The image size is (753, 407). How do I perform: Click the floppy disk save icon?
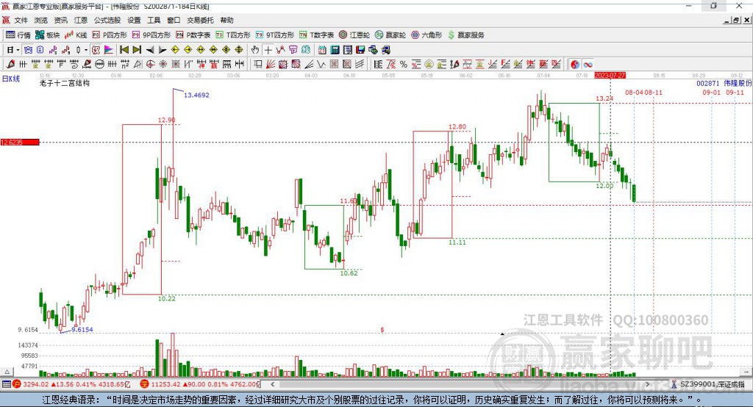[360, 50]
